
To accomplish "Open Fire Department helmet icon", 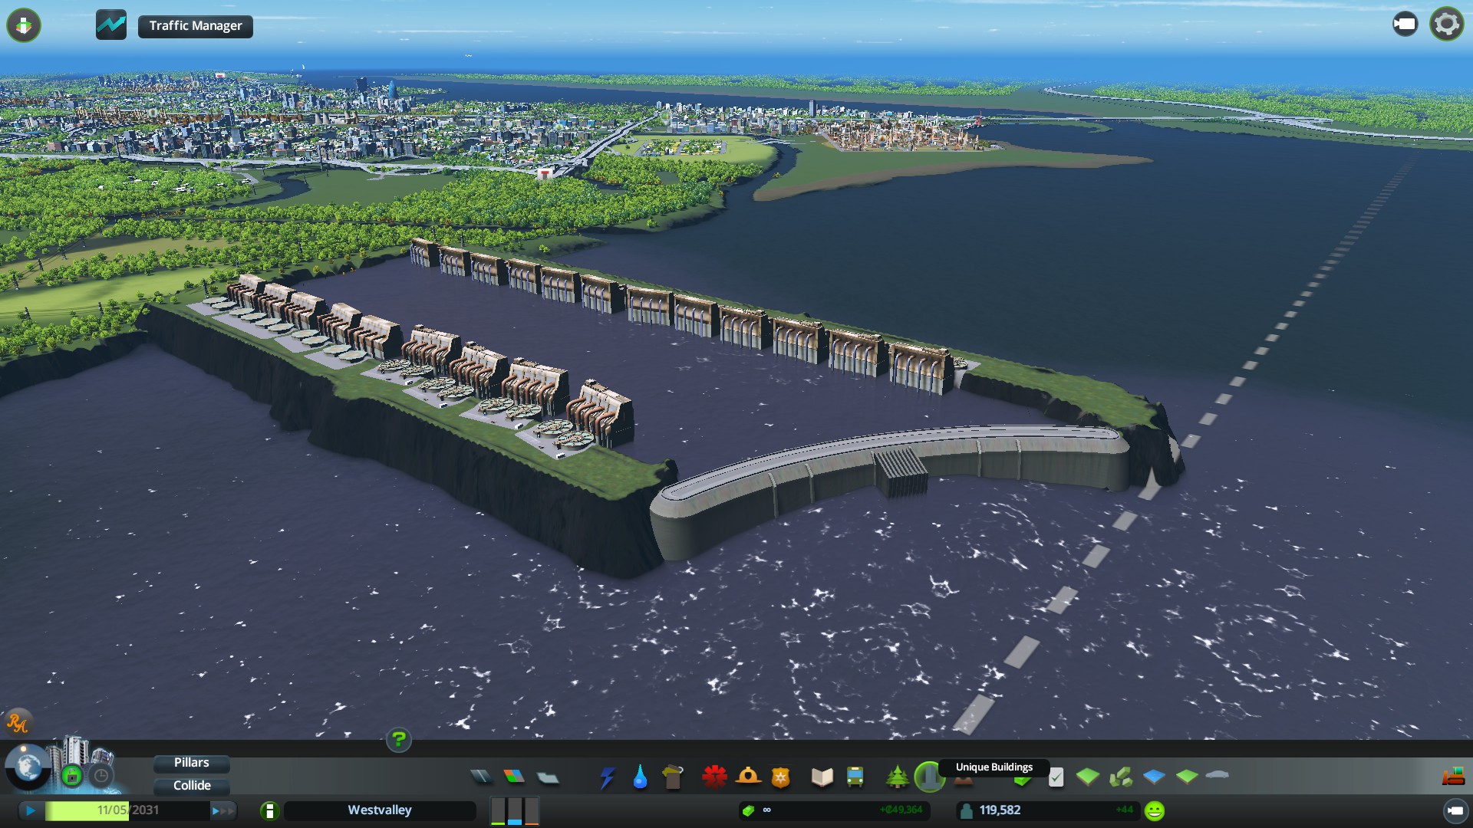I will coord(748,777).
